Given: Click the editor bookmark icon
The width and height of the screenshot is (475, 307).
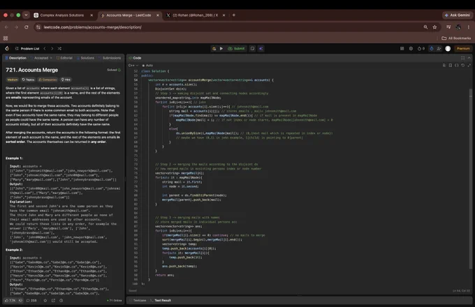Looking at the screenshot, I should [451, 66].
